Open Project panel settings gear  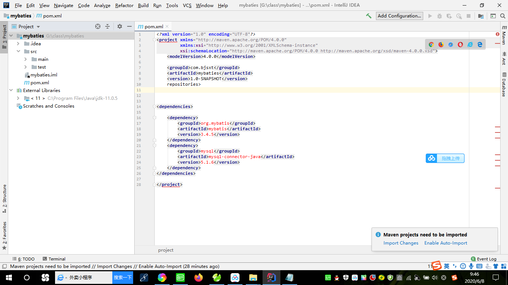(120, 26)
